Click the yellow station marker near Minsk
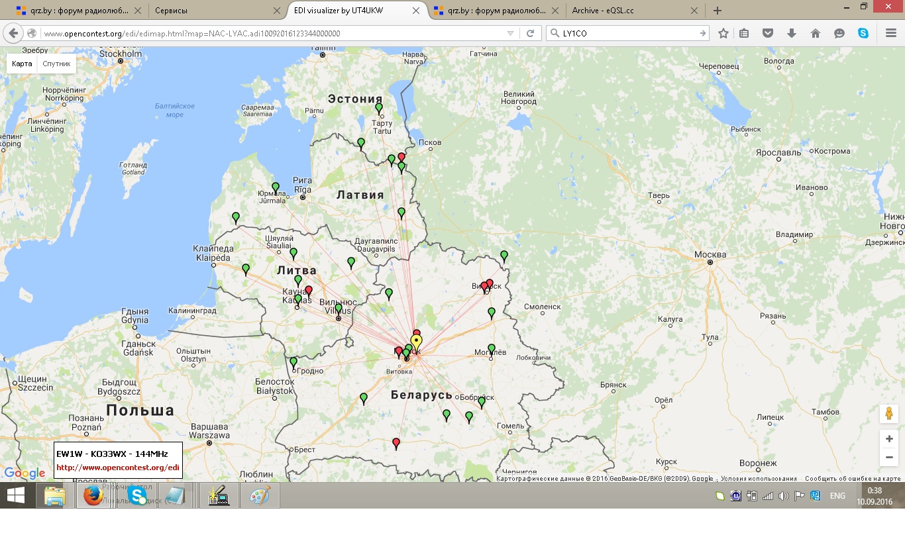 [x=416, y=342]
